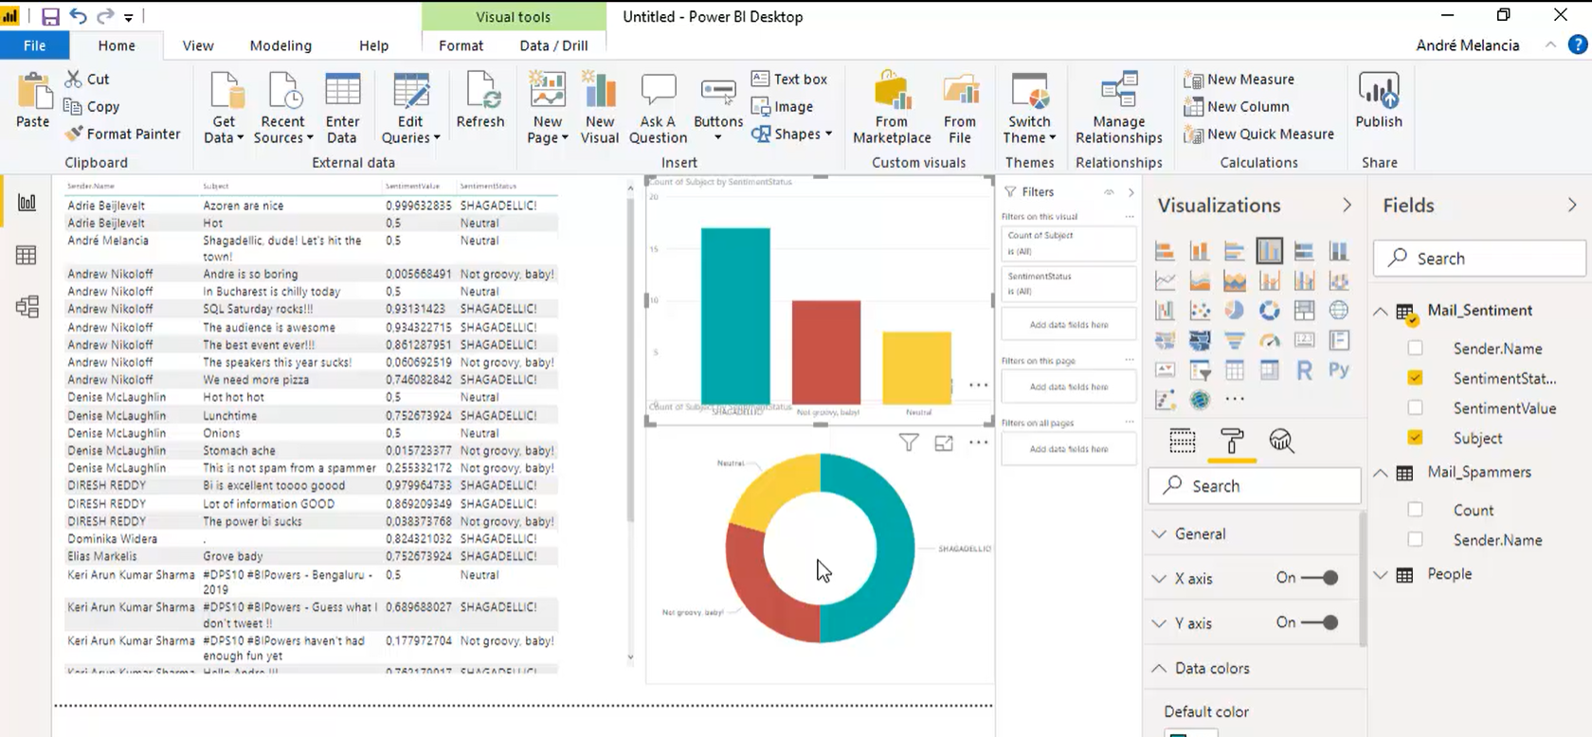The image size is (1592, 737).
Task: Open the Get Data dropdown
Action: pos(225,108)
